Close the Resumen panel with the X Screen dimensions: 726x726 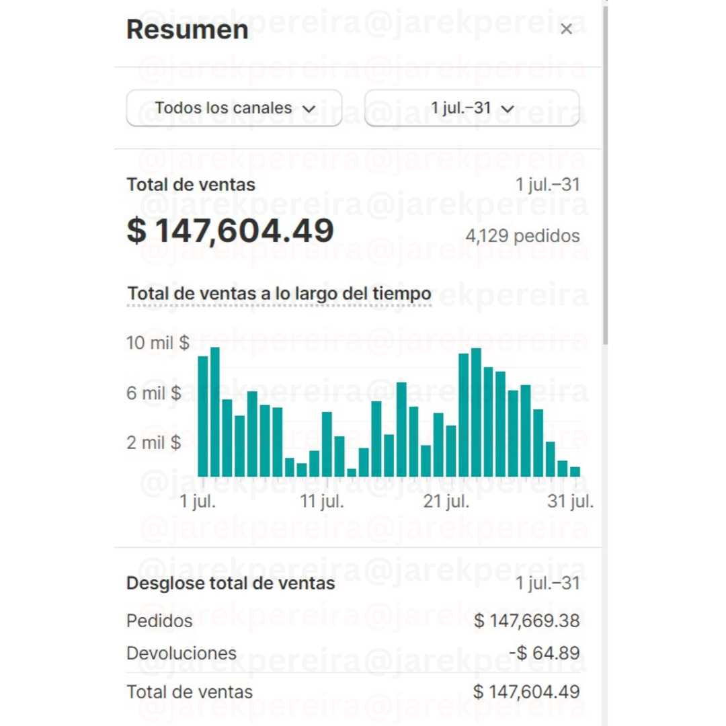pyautogui.click(x=566, y=29)
